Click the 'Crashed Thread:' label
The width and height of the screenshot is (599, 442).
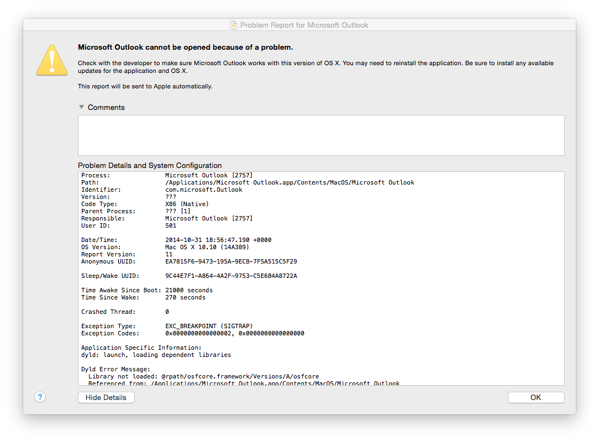tap(108, 312)
